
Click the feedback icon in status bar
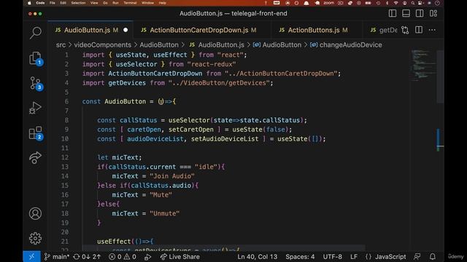click(417, 257)
